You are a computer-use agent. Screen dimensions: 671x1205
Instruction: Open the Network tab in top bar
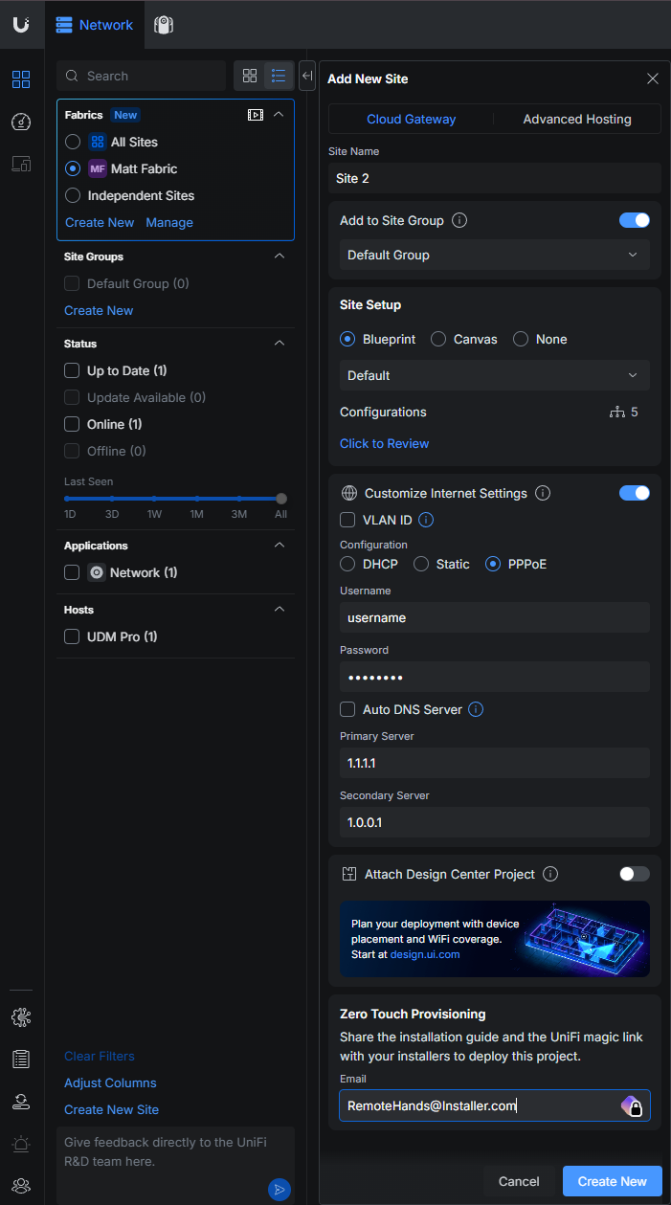pyautogui.click(x=95, y=25)
